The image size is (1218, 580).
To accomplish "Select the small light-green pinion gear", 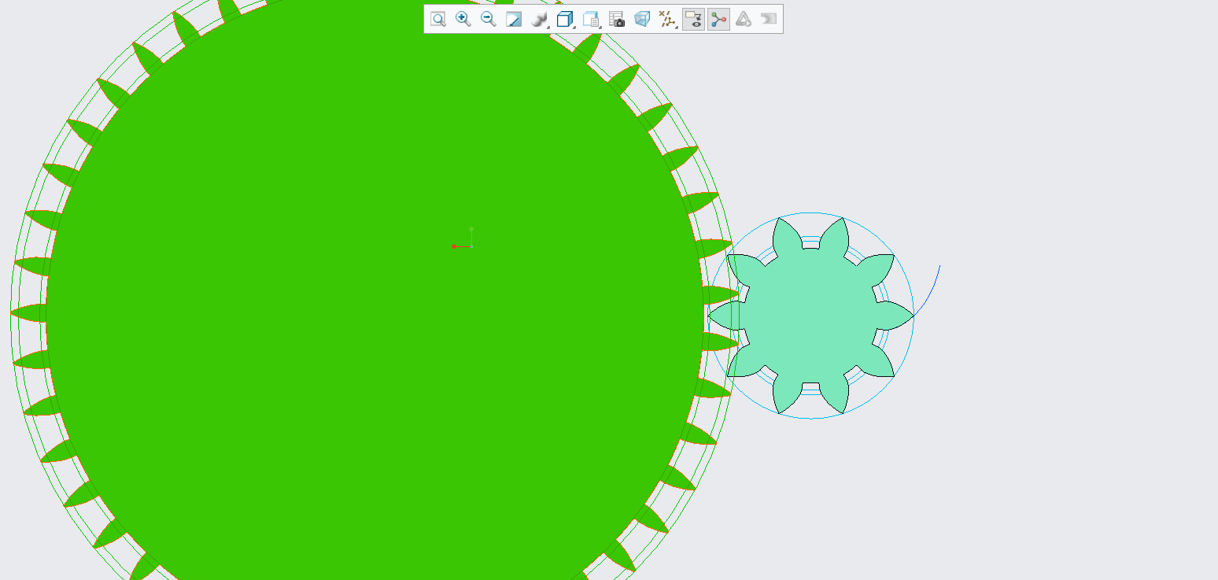I will 810,315.
